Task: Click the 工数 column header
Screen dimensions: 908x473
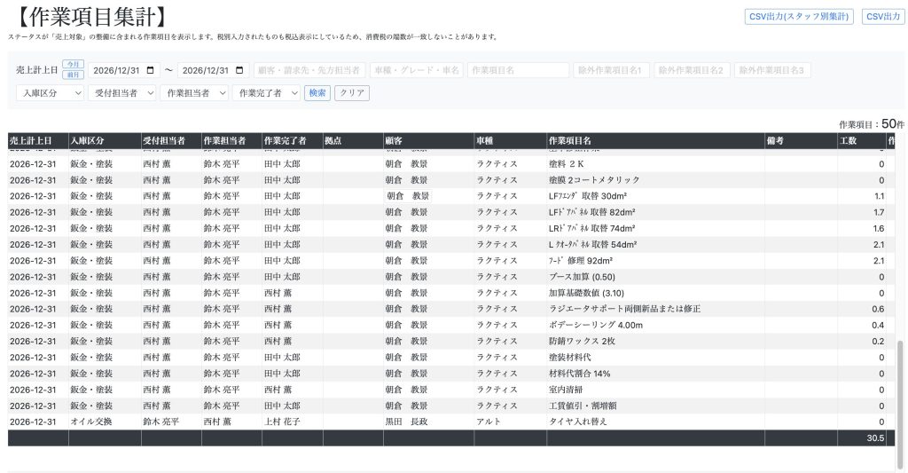Action: tap(849, 141)
